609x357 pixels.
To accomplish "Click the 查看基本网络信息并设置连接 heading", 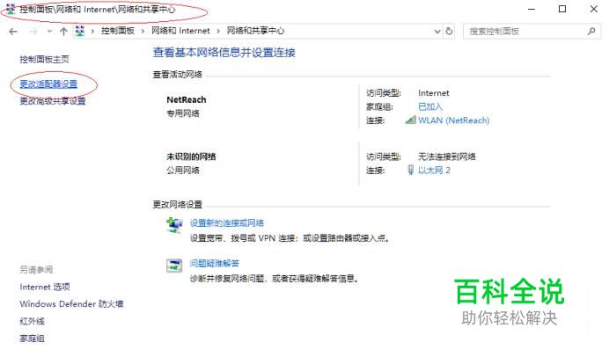I will click(224, 53).
